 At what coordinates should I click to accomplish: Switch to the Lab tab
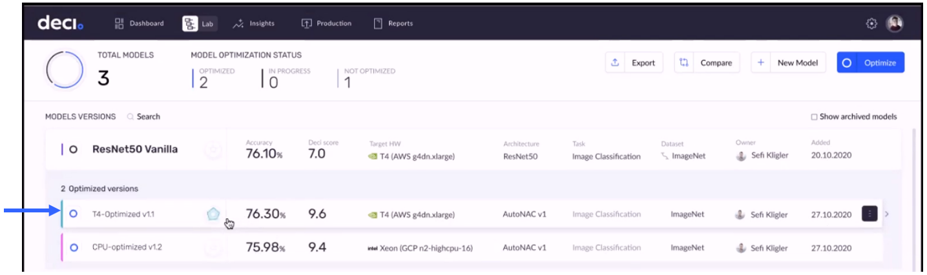click(x=200, y=24)
